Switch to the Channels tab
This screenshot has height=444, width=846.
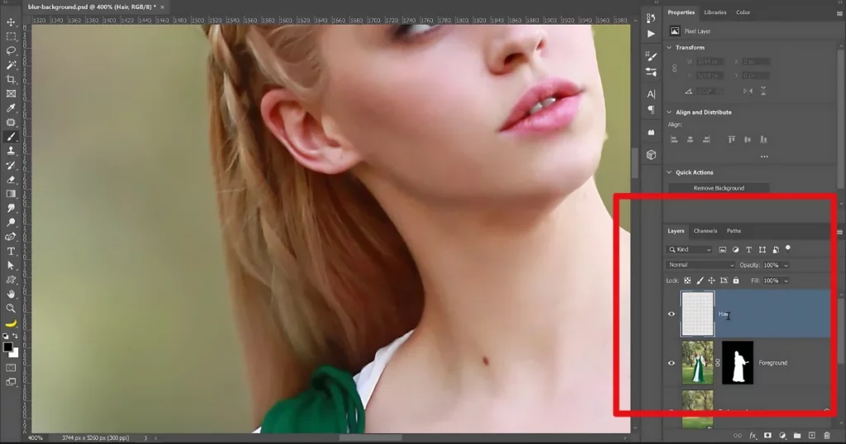pyautogui.click(x=706, y=230)
